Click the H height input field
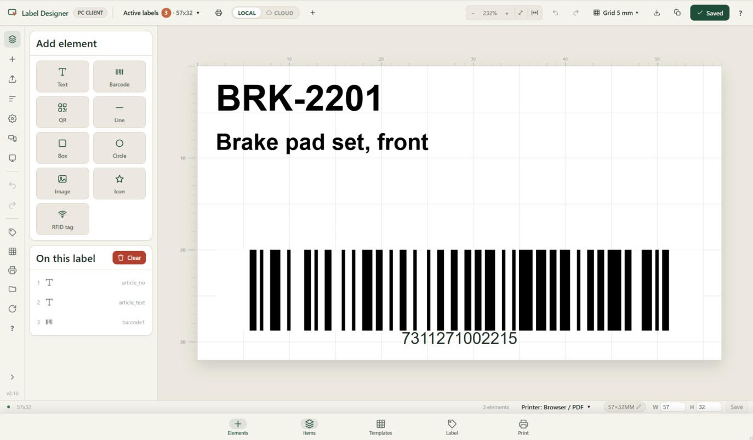This screenshot has height=440, width=753. click(x=709, y=407)
